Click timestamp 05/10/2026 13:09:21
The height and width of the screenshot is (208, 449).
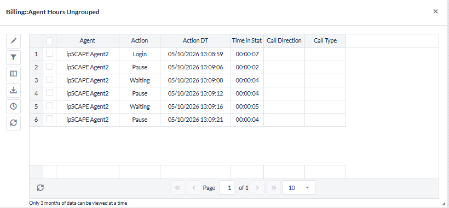pos(195,120)
